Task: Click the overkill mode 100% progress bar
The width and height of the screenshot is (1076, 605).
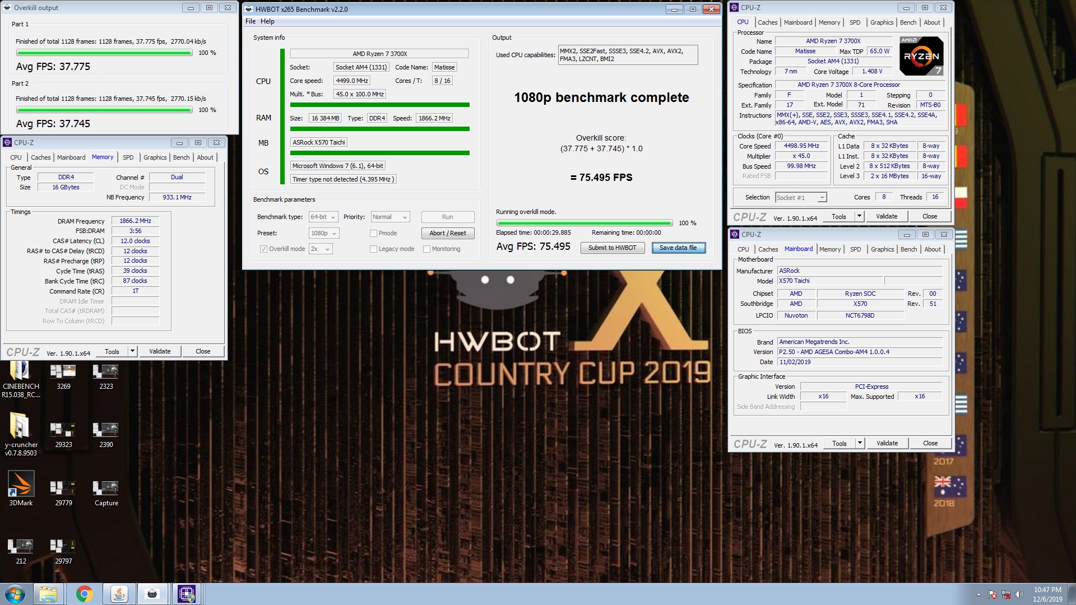Action: pyautogui.click(x=584, y=223)
